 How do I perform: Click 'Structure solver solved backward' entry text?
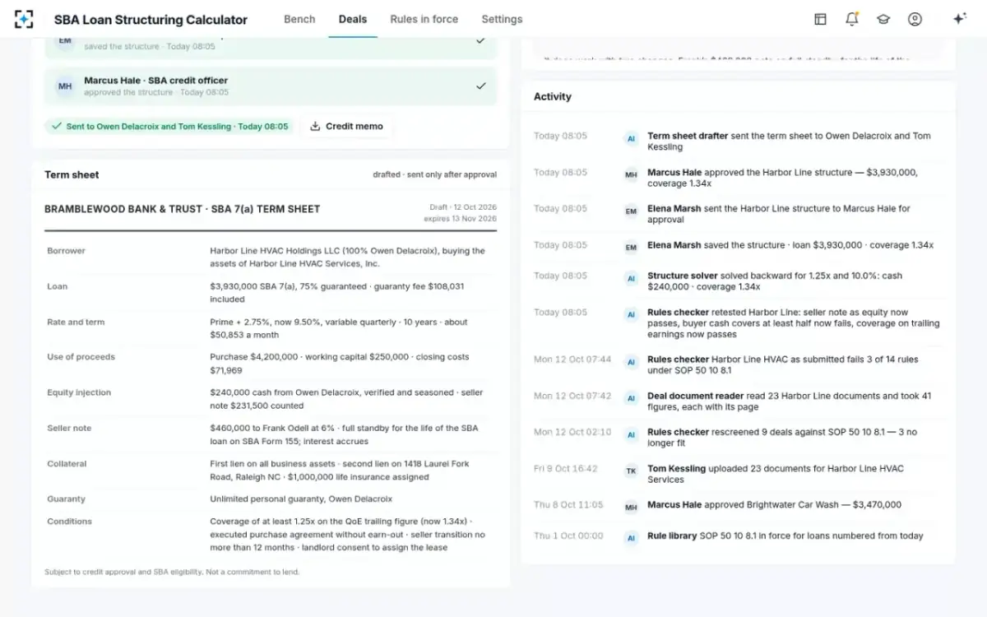[x=775, y=281]
